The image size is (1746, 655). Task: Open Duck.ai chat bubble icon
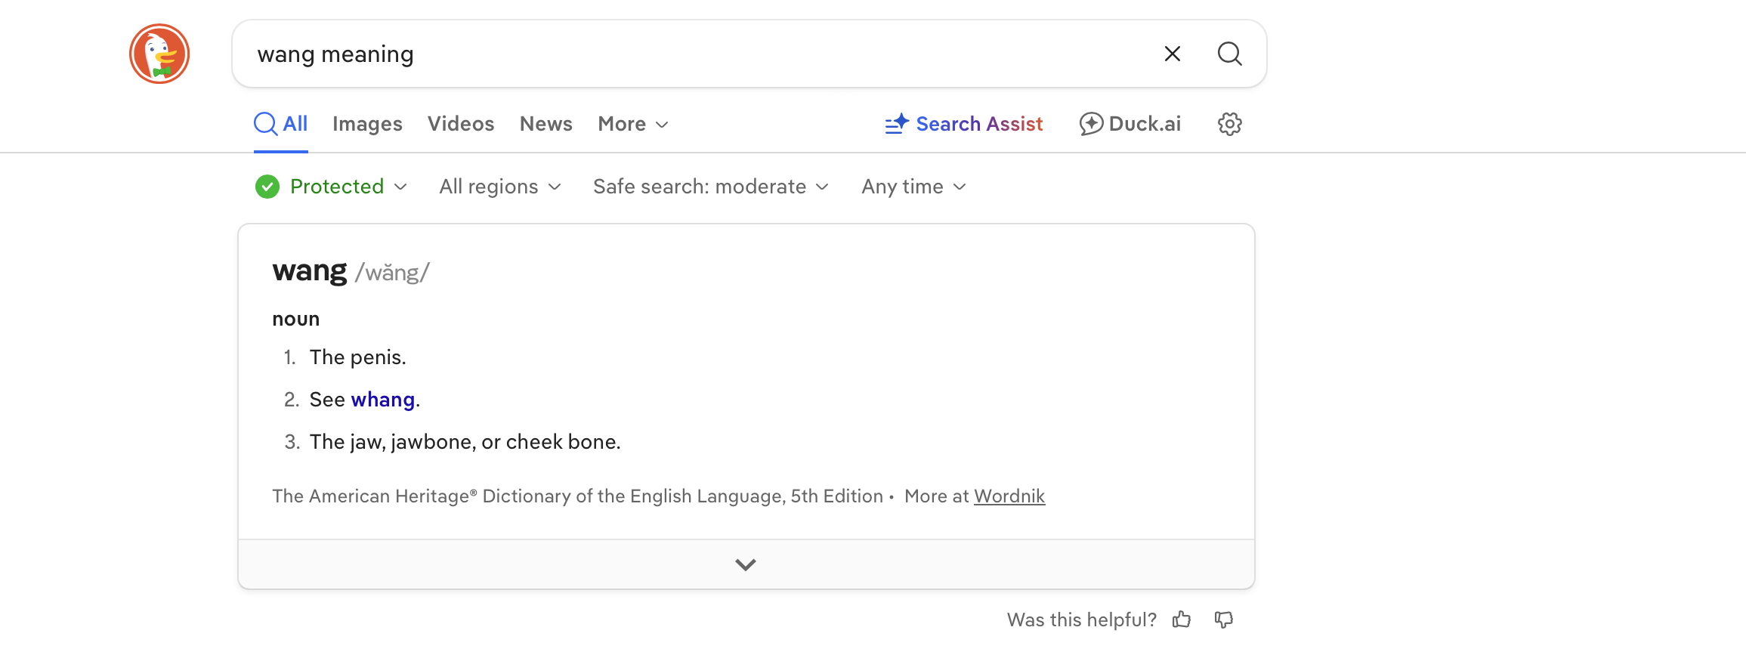click(1091, 124)
